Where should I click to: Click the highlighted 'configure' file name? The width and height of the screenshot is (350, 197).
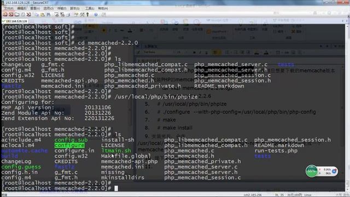[x=69, y=145]
